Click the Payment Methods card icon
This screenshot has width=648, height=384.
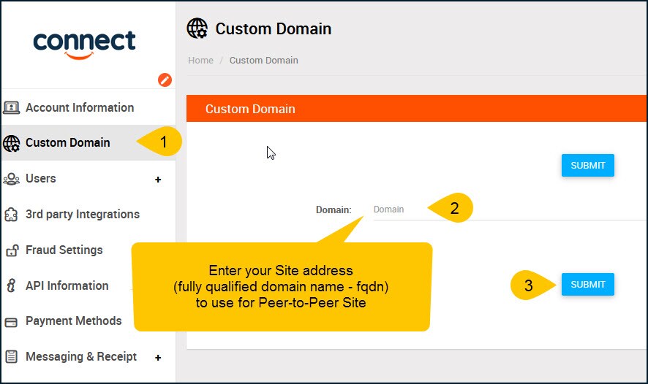(x=11, y=322)
